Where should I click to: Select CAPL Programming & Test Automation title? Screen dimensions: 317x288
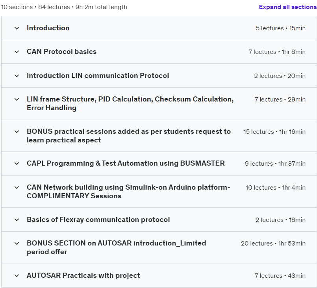click(126, 163)
